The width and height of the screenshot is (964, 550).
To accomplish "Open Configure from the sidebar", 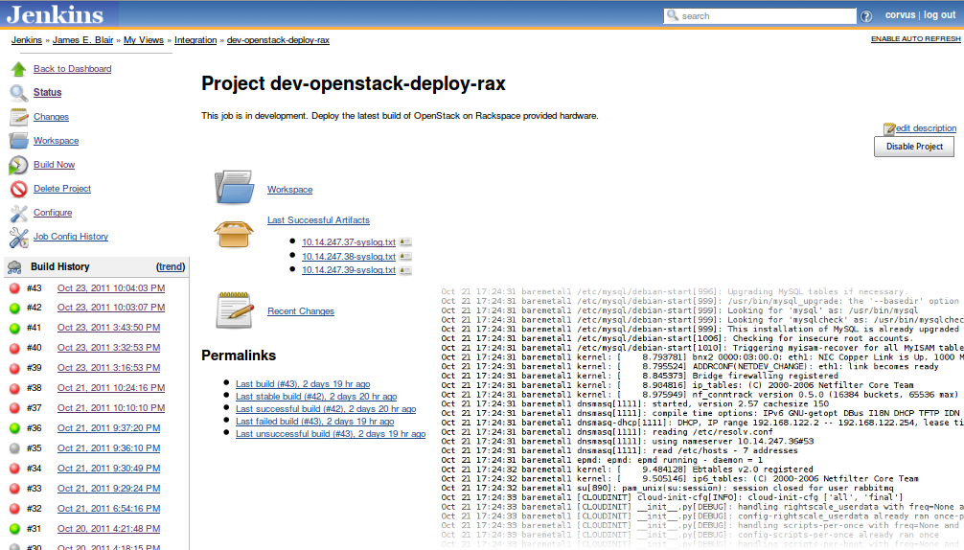I will 53,213.
